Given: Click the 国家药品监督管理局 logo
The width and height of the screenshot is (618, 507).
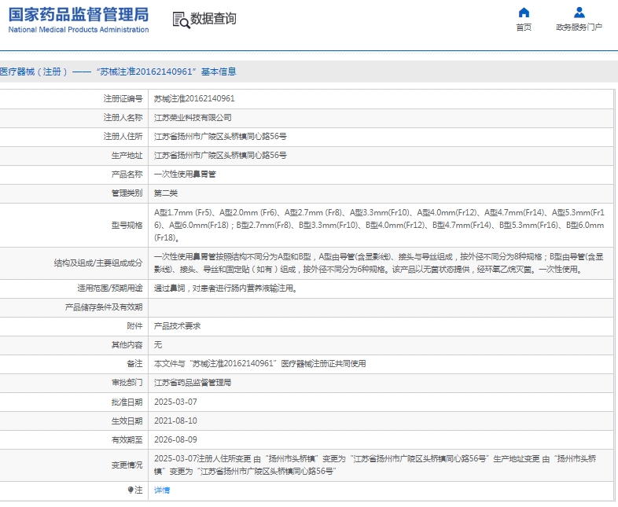Looking at the screenshot, I should tap(79, 15).
